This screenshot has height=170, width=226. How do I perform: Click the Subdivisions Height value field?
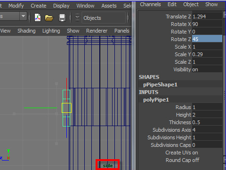(x=207, y=137)
